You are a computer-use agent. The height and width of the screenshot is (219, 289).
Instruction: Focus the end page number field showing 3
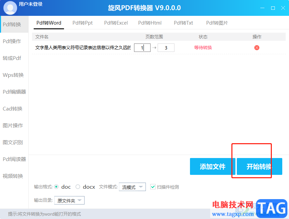pos(166,48)
